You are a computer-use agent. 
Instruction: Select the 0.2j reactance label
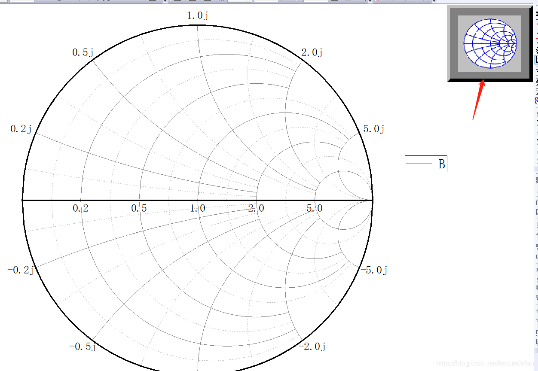[21, 129]
